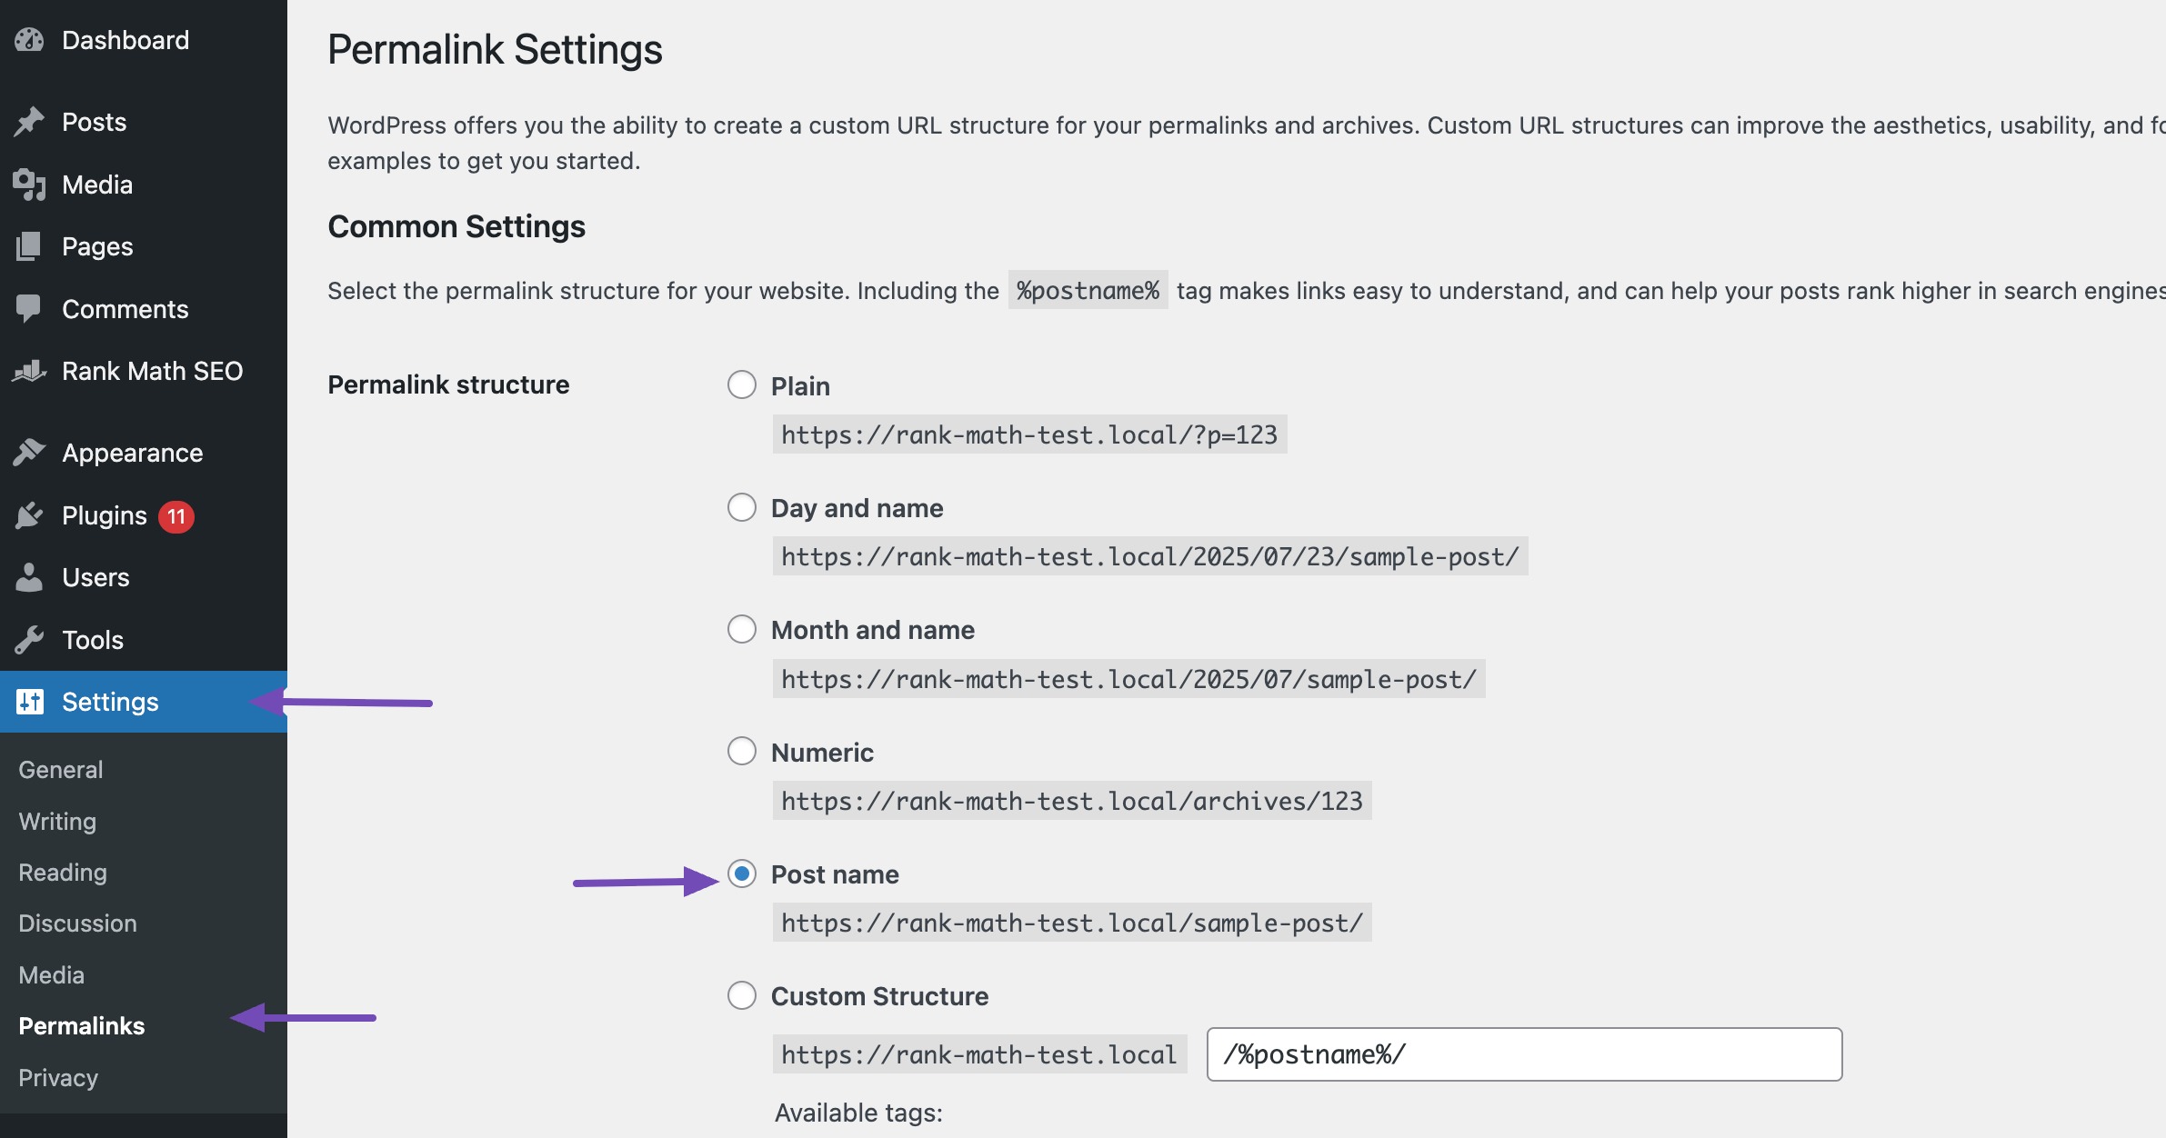This screenshot has height=1138, width=2166.
Task: Click the archives/123 example URL
Action: [1072, 801]
